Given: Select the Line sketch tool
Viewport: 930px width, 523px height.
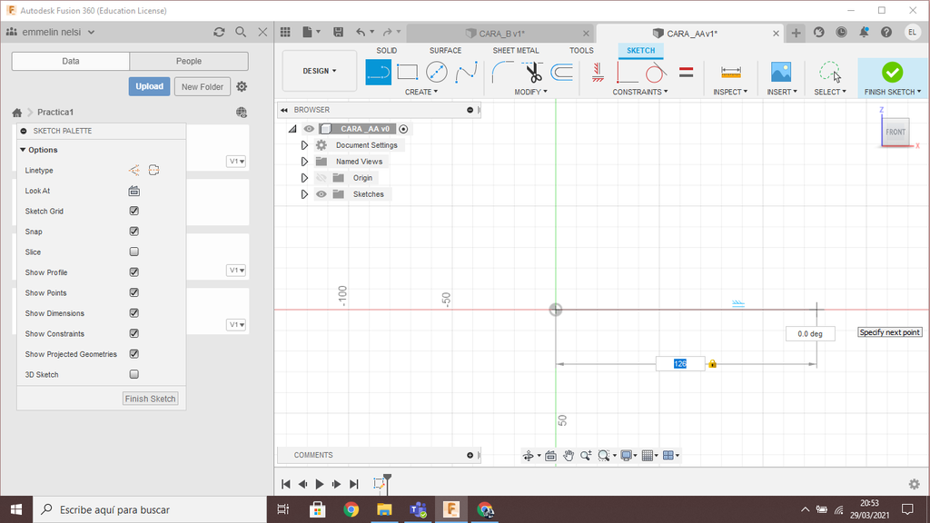Looking at the screenshot, I should [379, 73].
